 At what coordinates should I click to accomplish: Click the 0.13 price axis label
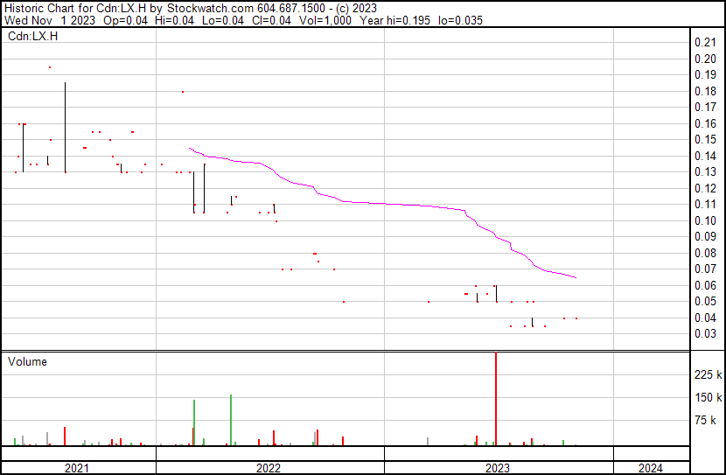pos(706,171)
